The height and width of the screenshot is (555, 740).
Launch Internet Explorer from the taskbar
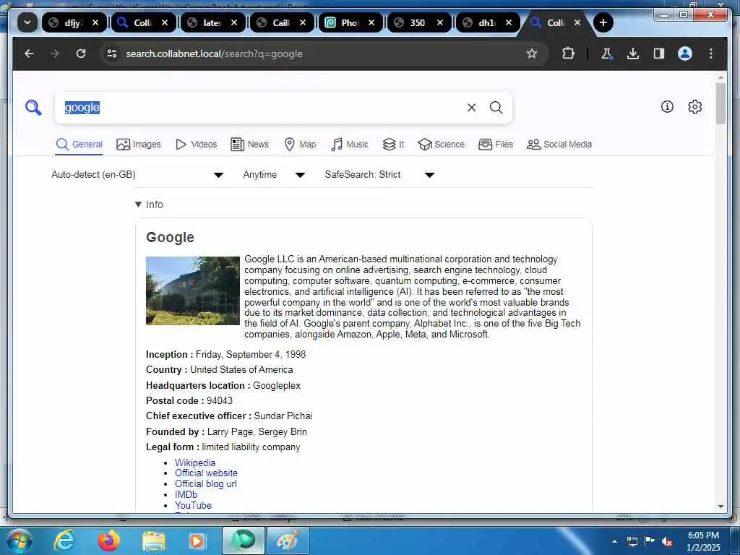(64, 541)
